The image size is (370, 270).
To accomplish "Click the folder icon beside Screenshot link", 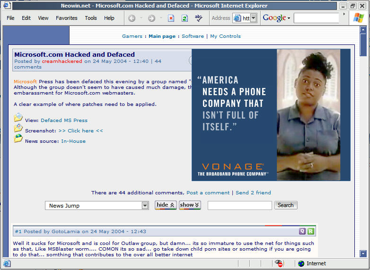I will (18, 128).
